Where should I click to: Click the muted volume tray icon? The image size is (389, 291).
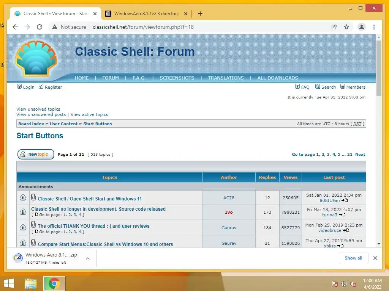353,284
